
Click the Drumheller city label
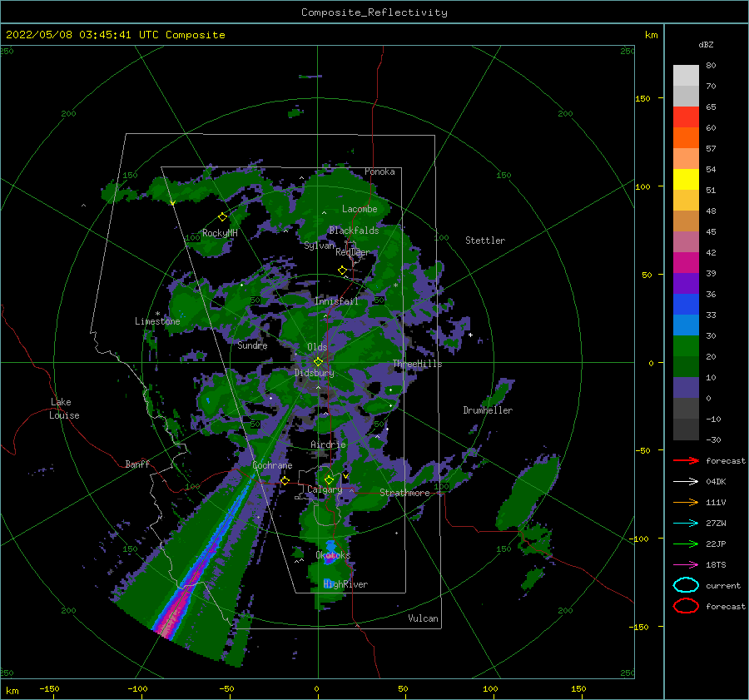coord(488,410)
